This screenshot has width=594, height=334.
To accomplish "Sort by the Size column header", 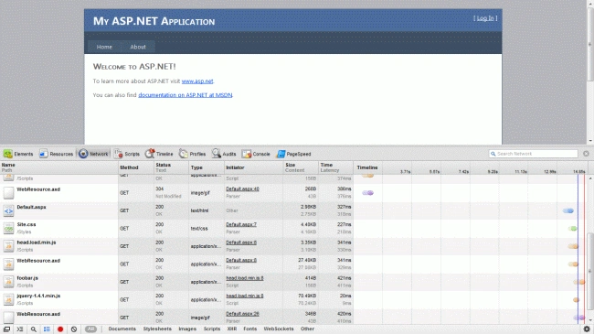I will point(301,167).
